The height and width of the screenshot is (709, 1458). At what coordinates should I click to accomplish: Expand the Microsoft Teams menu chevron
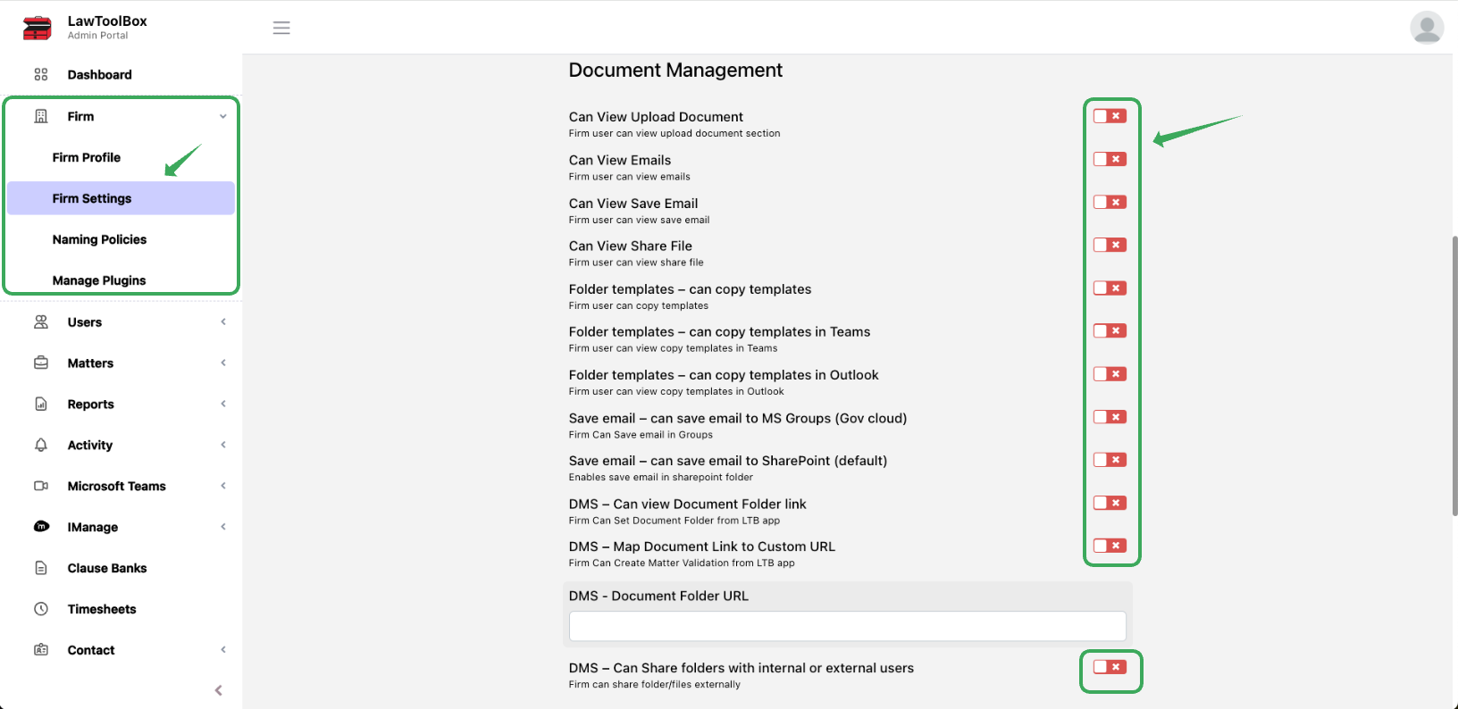coord(223,486)
